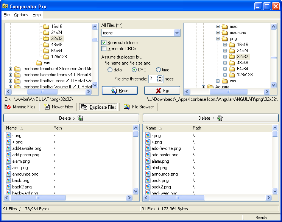Screen dimensions: 282x222
Task: Click the alert.png file icon in right list
Action: coord(148,168)
